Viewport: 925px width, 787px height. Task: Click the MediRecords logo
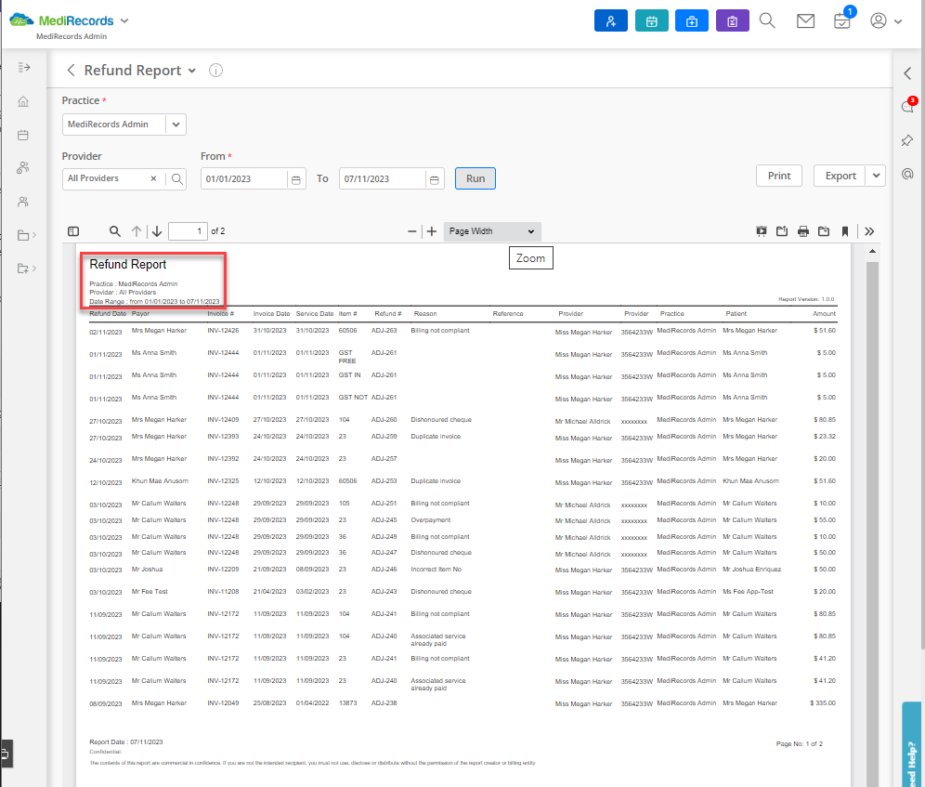coord(61,20)
